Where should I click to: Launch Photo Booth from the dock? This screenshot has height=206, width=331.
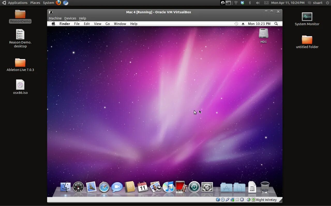tap(181, 187)
